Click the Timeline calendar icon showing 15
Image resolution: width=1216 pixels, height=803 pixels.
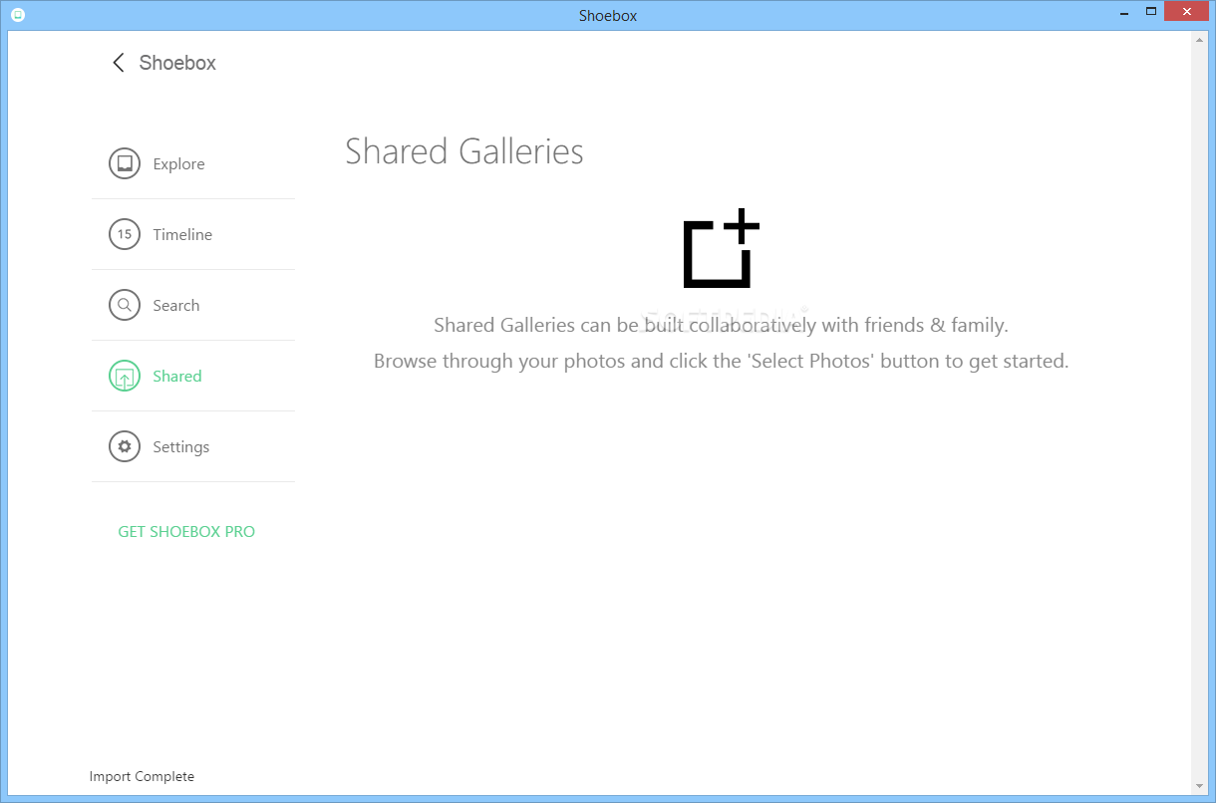125,235
